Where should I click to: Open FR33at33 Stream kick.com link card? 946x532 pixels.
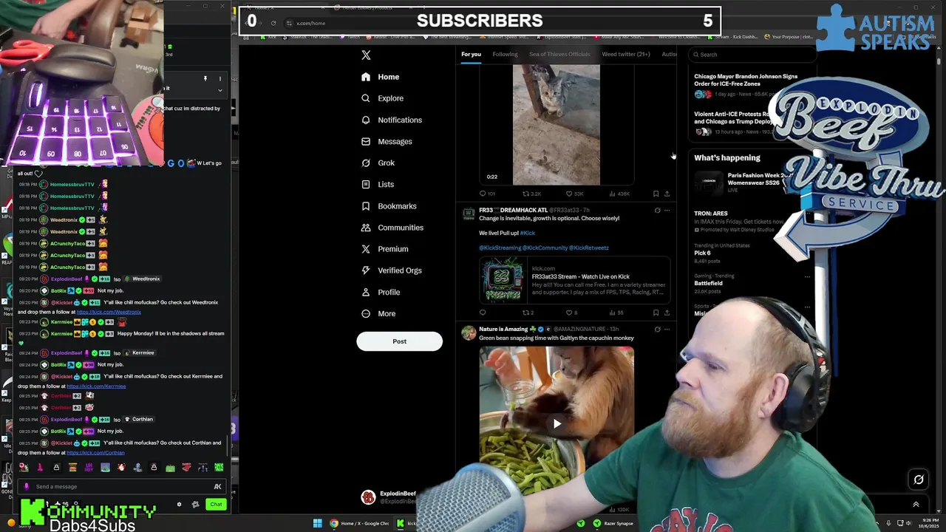pos(574,280)
